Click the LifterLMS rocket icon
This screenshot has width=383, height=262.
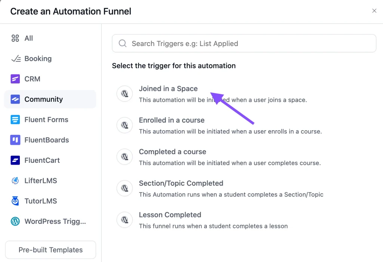coord(15,181)
